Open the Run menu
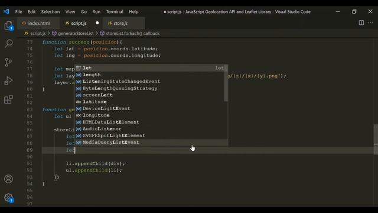The width and height of the screenshot is (378, 213). click(96, 12)
